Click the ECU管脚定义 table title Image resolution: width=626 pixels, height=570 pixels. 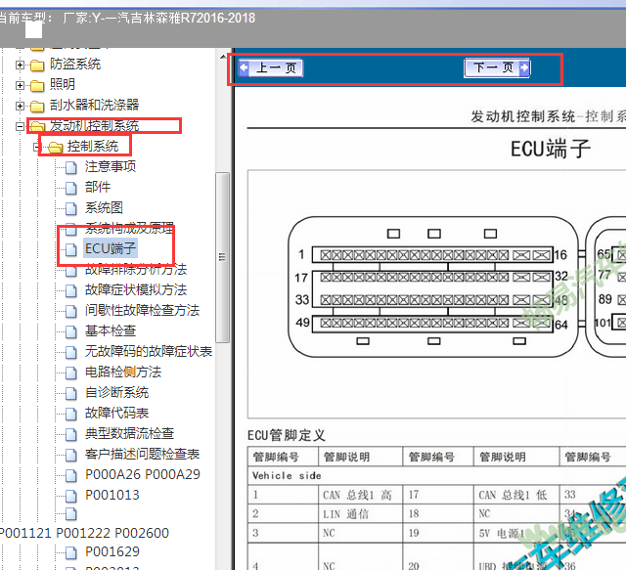[287, 435]
